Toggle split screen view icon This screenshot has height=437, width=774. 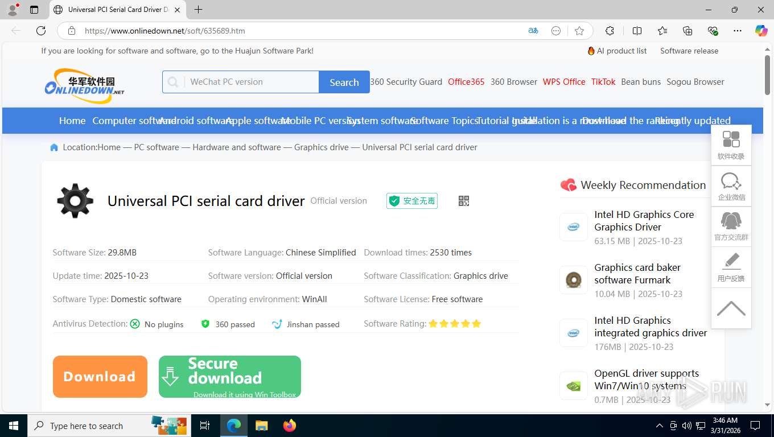[637, 31]
